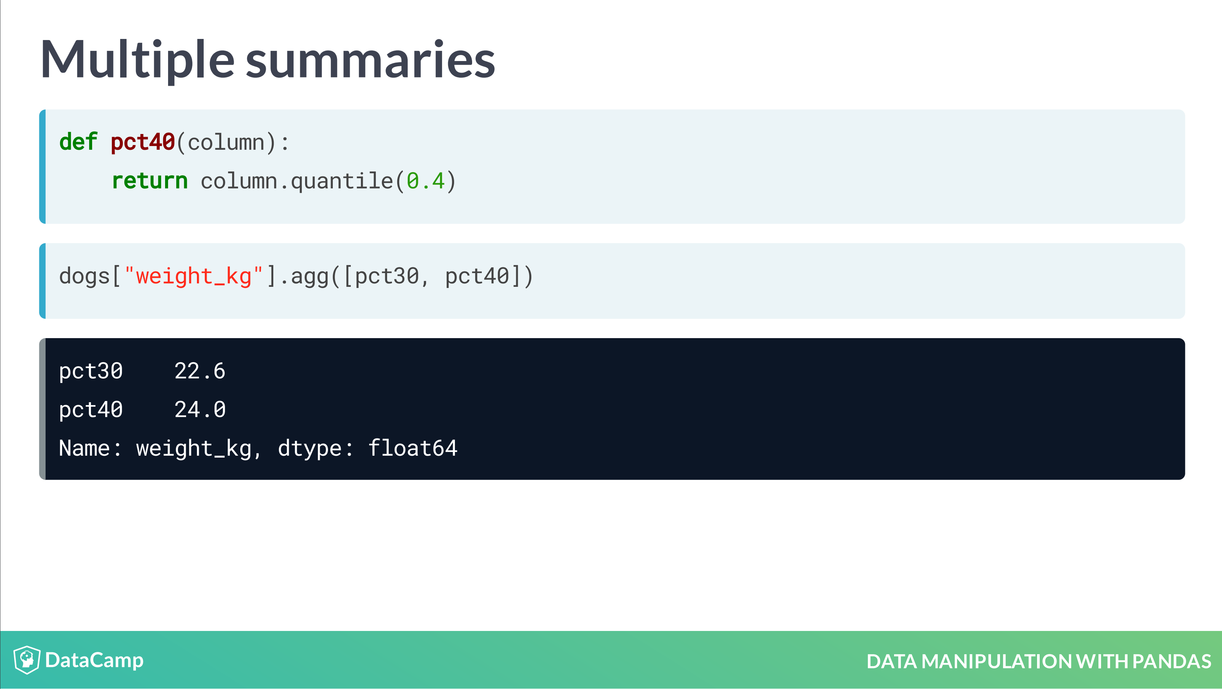This screenshot has width=1222, height=689.
Task: Click the def keyword in code
Action: coord(78,142)
